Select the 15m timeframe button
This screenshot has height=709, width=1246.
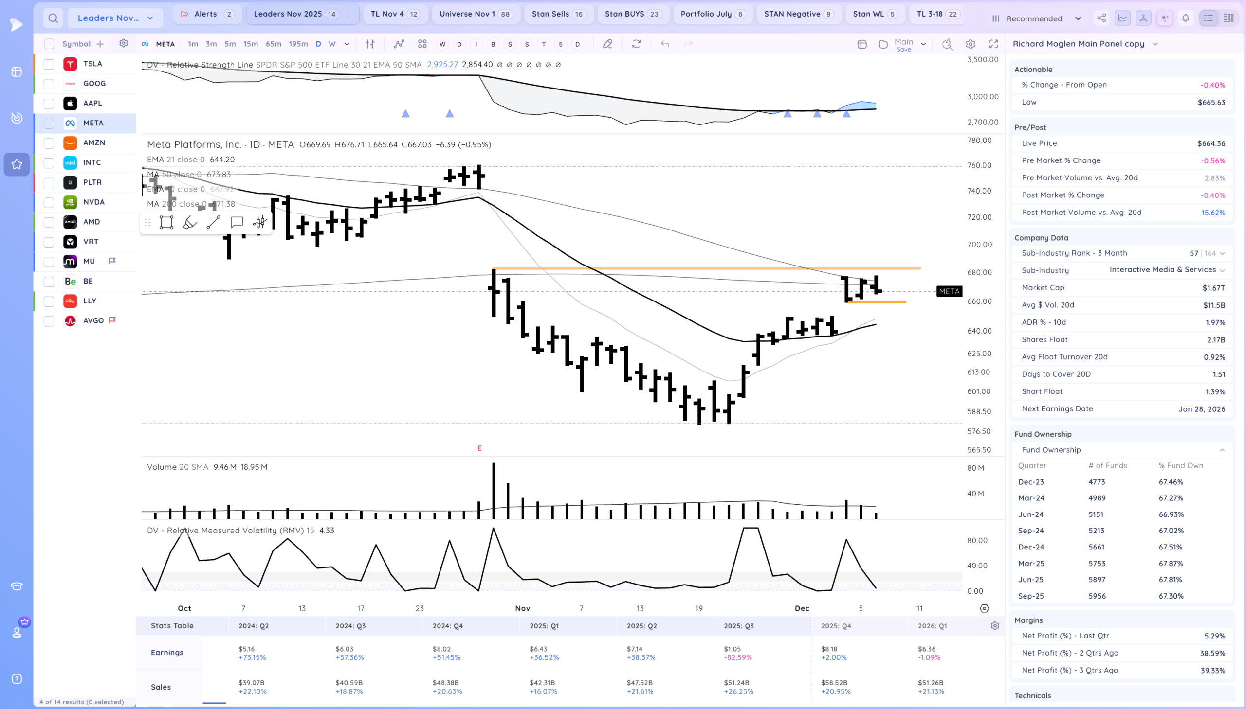point(251,44)
